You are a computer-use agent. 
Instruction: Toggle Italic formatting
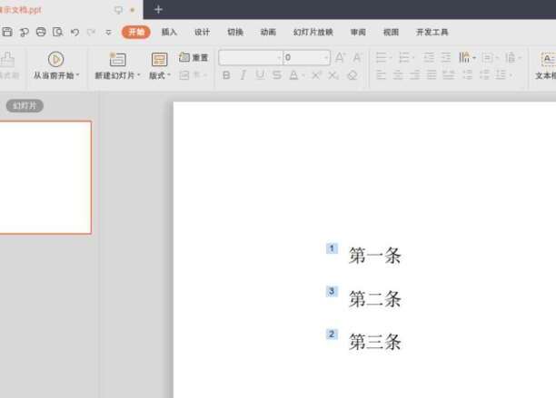pos(243,75)
